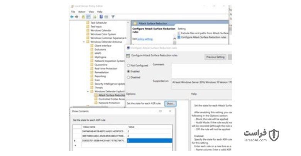
Task: Click the tree pane scroll-up arrow
Action: [128, 23]
